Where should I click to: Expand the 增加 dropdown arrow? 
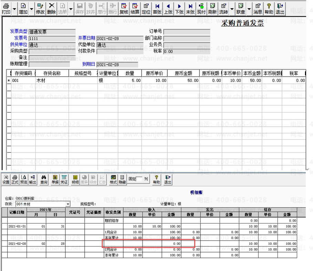32,9
